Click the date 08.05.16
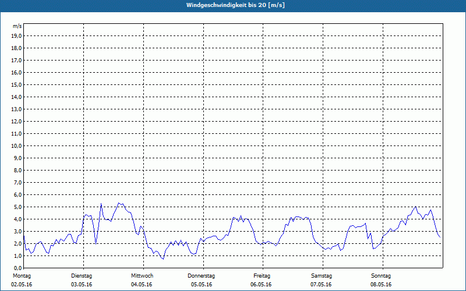The width and height of the screenshot is (466, 291). coord(381,285)
